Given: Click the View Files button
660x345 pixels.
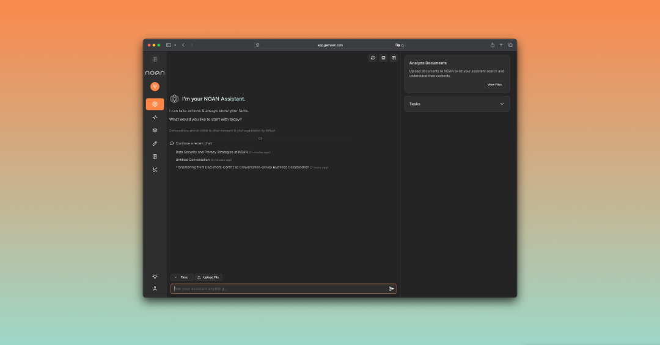Looking at the screenshot, I should coord(494,85).
